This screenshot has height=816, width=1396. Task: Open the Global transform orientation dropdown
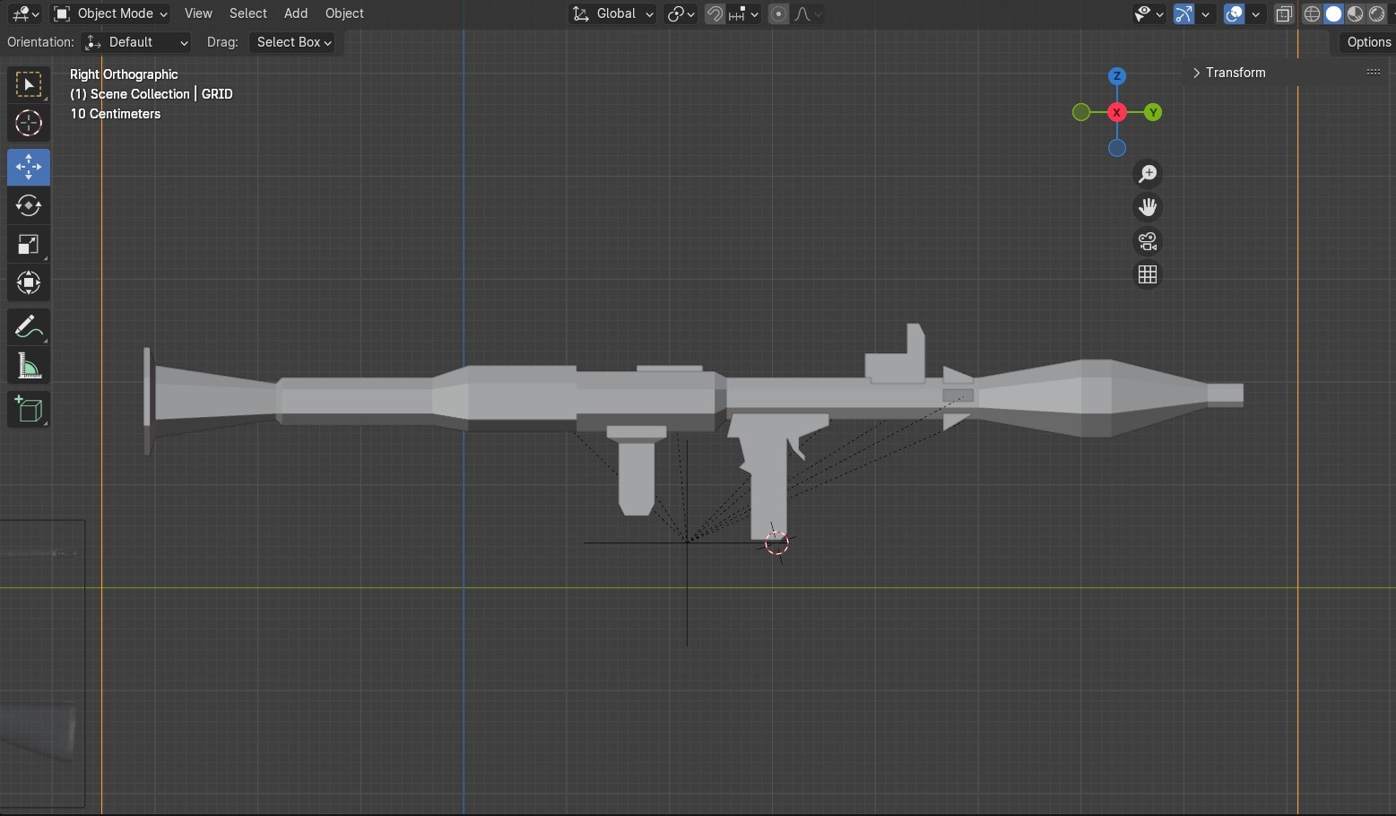click(x=612, y=13)
